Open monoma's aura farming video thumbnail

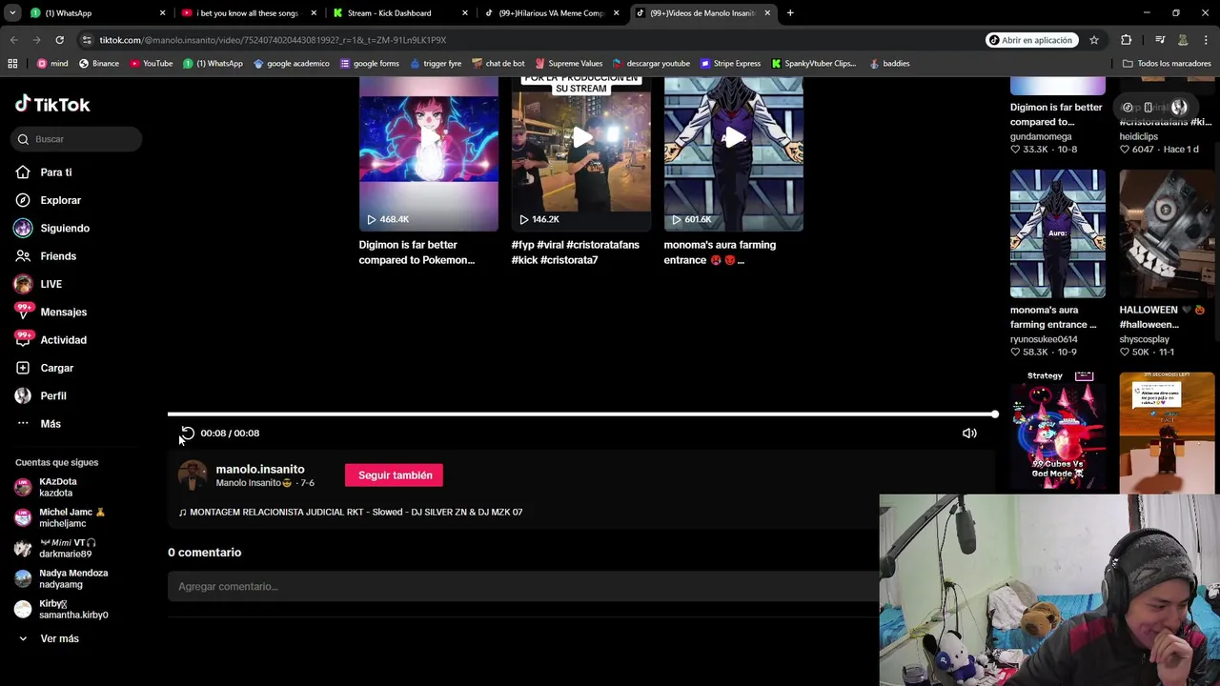(733, 154)
